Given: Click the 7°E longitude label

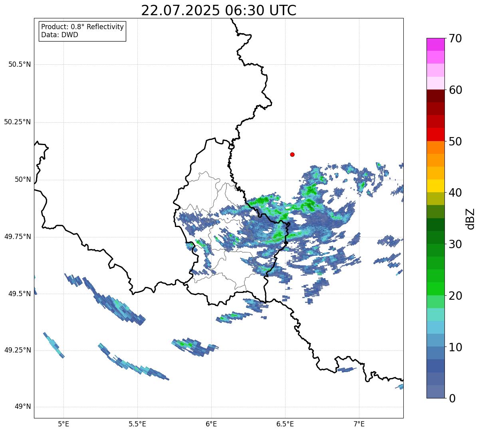Looking at the screenshot, I should (359, 424).
